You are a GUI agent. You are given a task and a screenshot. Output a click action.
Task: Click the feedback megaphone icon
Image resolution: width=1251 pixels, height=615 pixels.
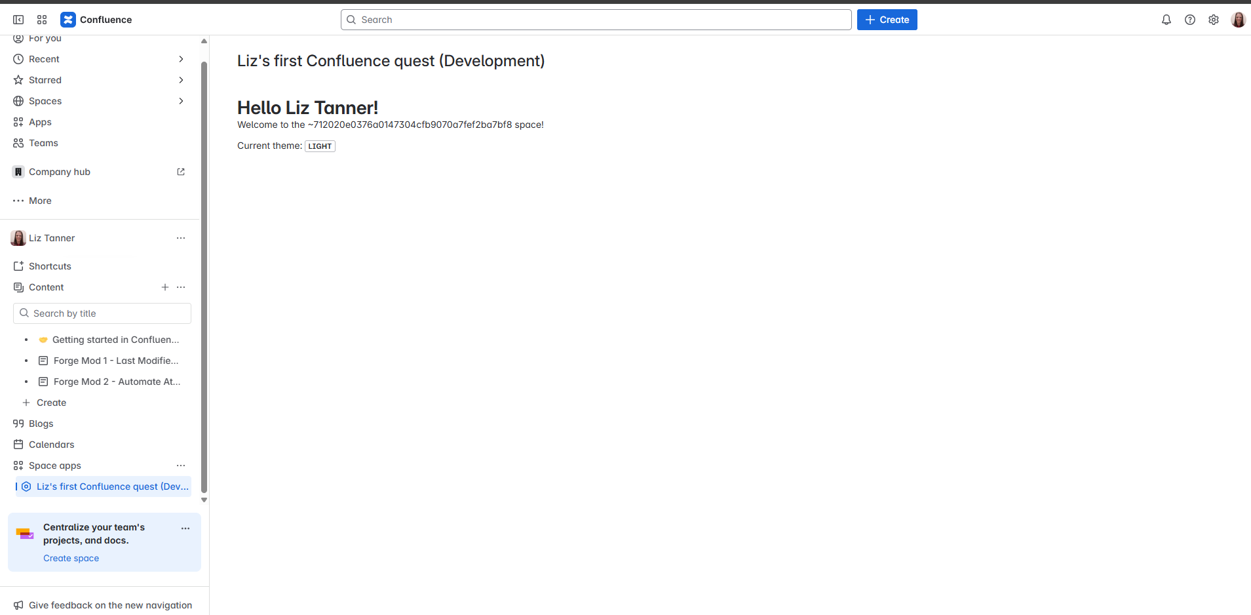[x=18, y=605]
